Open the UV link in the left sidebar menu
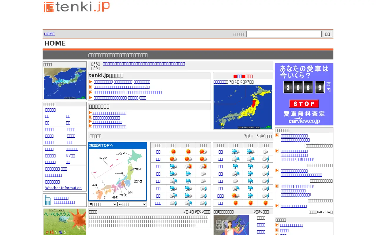 (70, 155)
